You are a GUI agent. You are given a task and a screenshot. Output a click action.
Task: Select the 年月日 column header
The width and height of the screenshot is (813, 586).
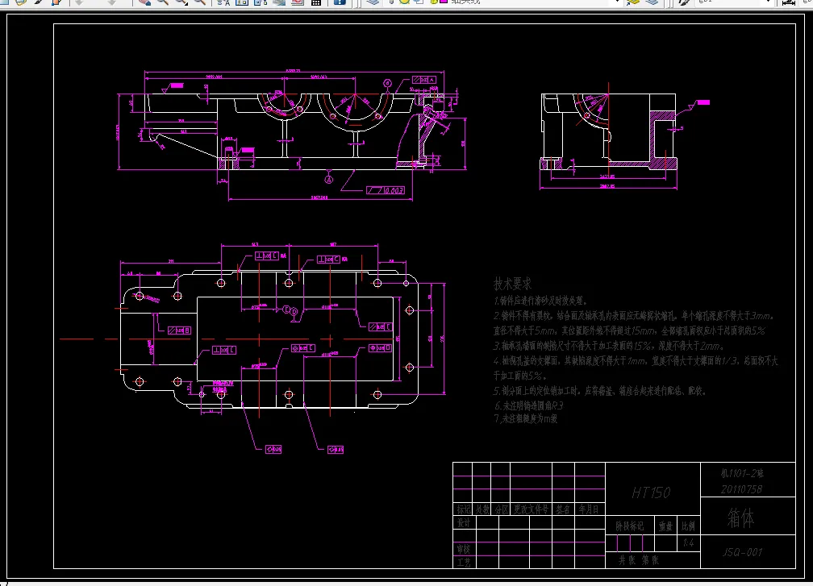pyautogui.click(x=589, y=509)
